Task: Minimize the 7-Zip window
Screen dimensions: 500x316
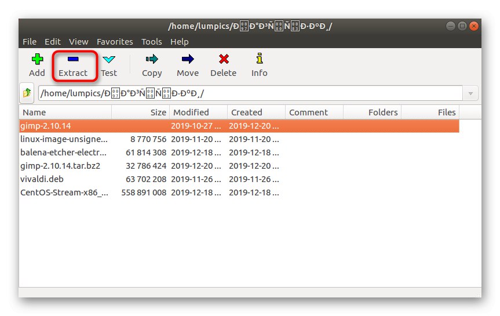Action: 451,26
